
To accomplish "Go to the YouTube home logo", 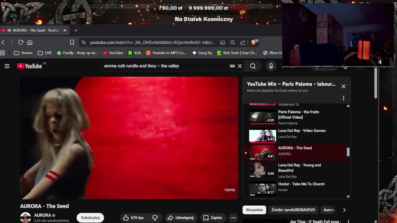I will coord(29,66).
